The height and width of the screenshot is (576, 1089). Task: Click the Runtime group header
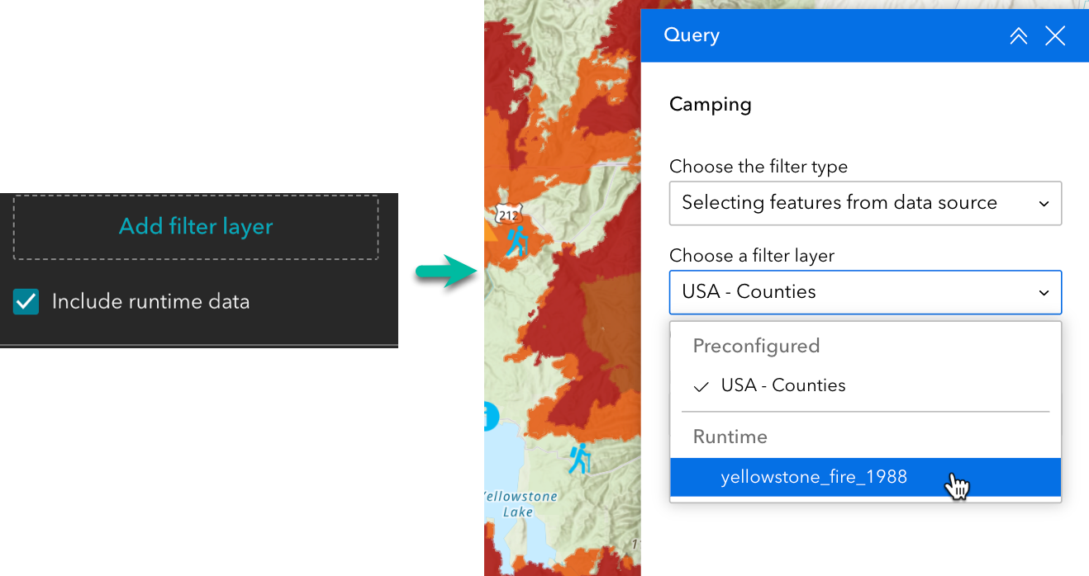[730, 437]
